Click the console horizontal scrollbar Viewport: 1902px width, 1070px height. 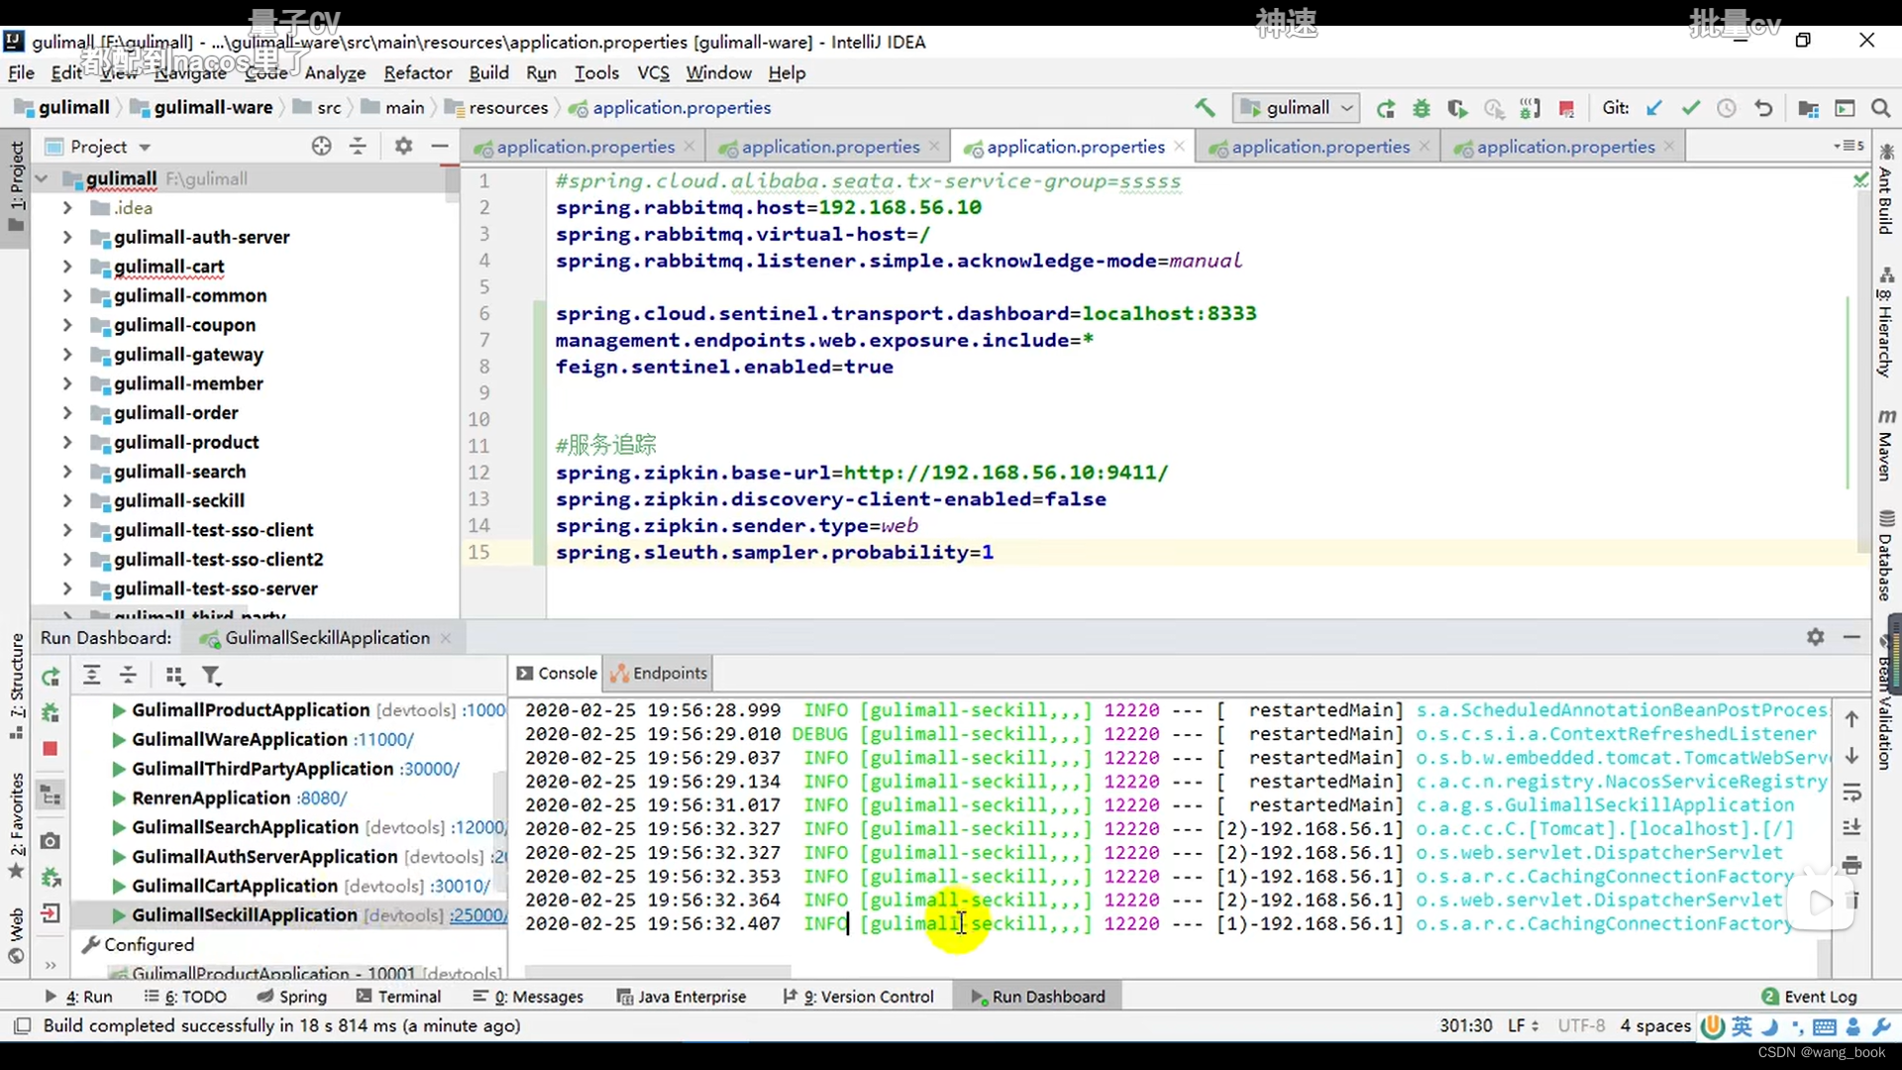pyautogui.click(x=658, y=972)
